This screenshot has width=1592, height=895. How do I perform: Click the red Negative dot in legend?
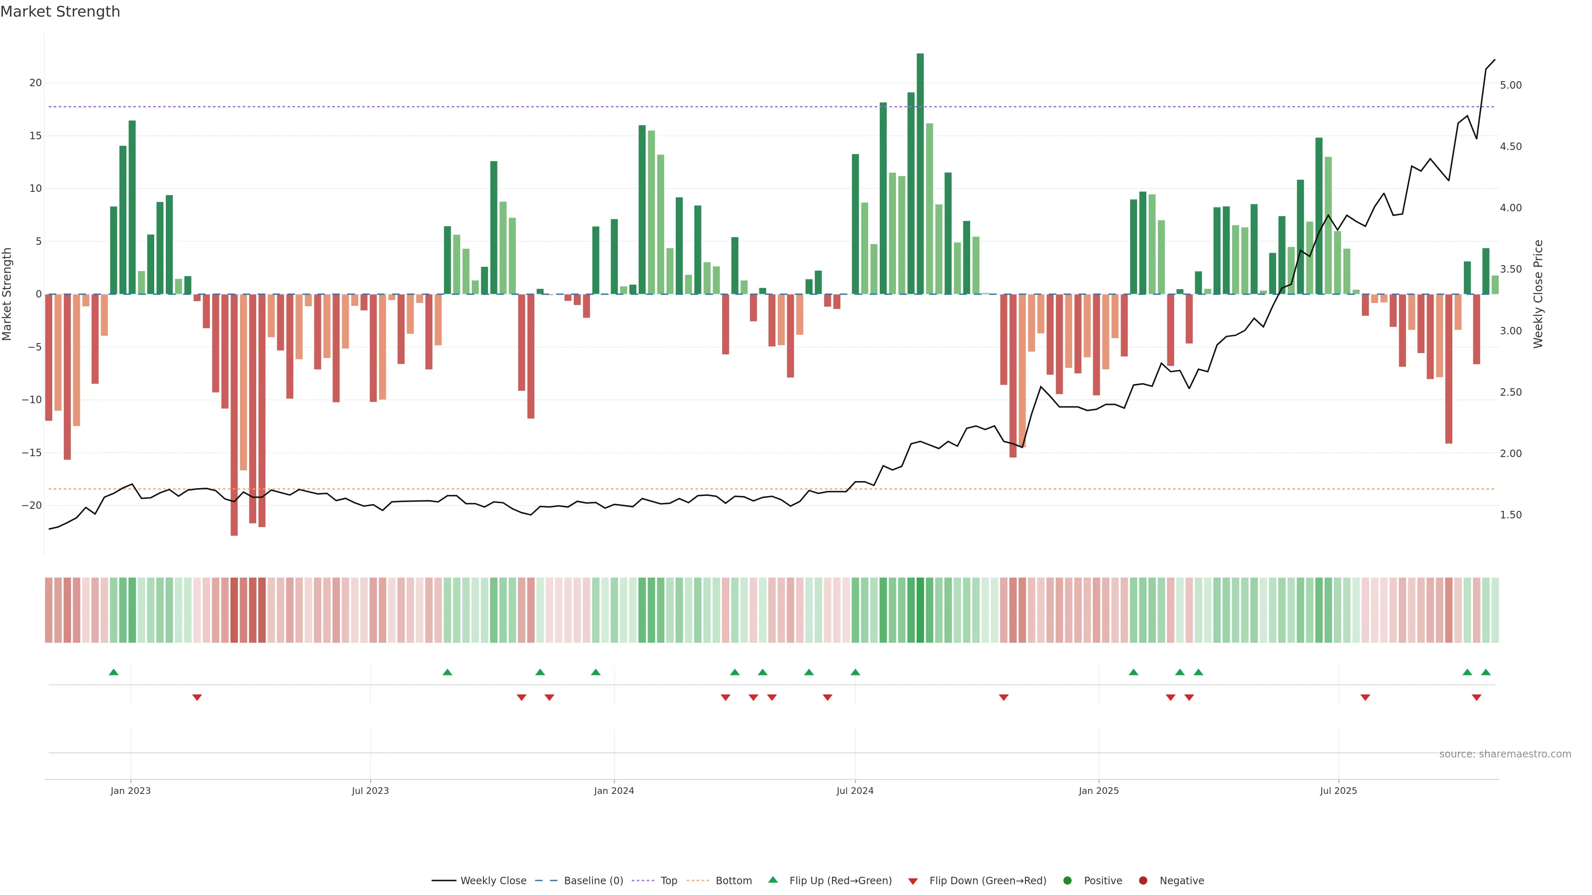tap(1143, 881)
